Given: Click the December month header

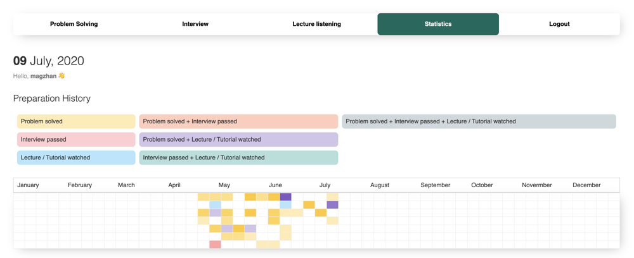Looking at the screenshot, I should click(586, 185).
